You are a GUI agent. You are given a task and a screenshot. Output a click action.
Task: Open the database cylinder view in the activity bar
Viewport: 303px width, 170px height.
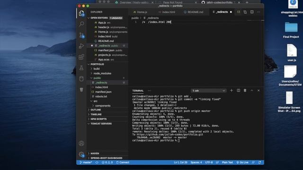click(81, 79)
